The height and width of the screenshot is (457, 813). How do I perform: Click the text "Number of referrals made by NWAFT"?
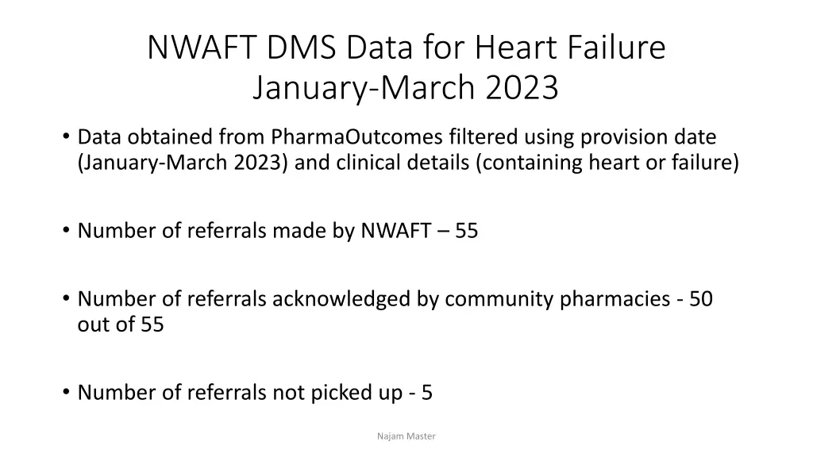(x=254, y=231)
